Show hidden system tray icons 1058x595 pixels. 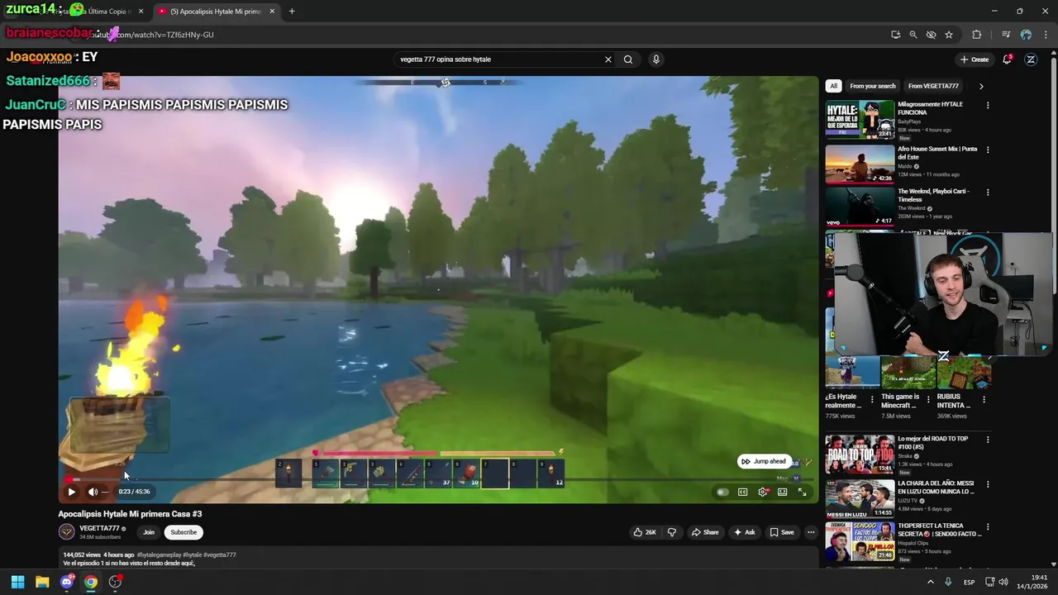coord(931,582)
